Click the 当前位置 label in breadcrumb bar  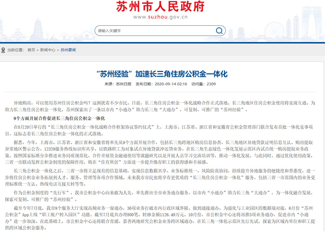[x=15, y=50]
